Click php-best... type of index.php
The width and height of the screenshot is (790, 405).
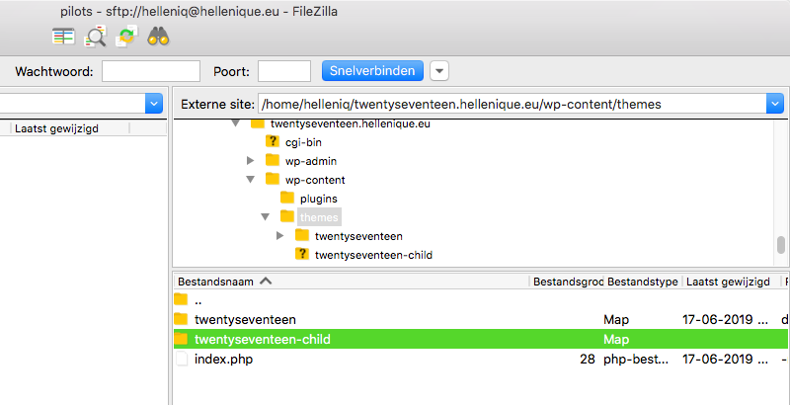point(636,360)
